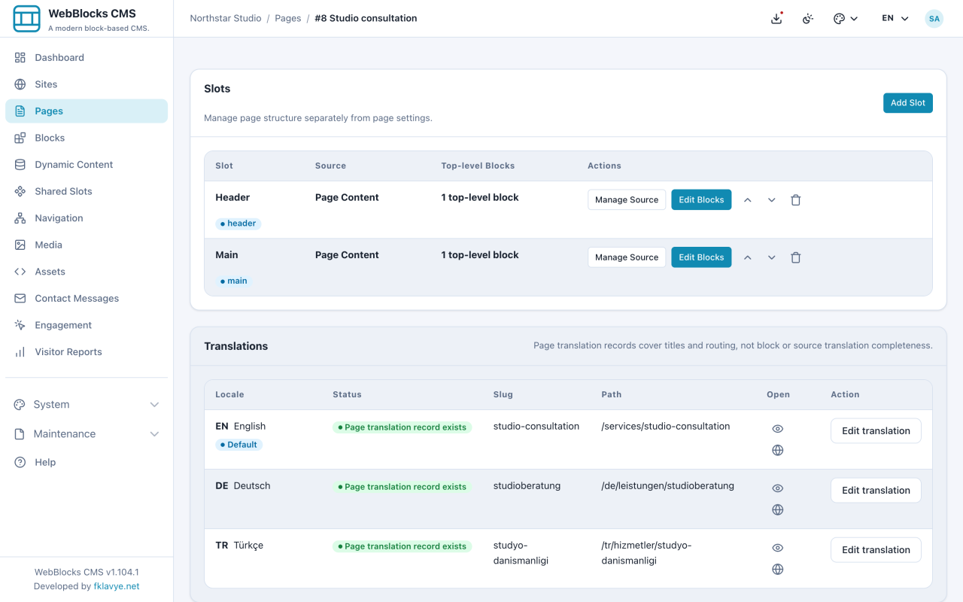Preview the Türkçe translation with the eye icon
This screenshot has width=963, height=602.
tap(778, 548)
